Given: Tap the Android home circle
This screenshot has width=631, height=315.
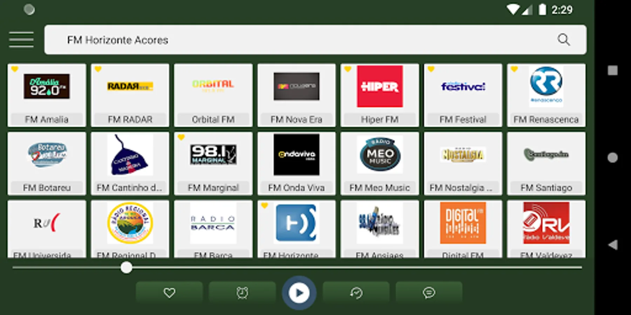Looking at the screenshot, I should click(x=613, y=157).
